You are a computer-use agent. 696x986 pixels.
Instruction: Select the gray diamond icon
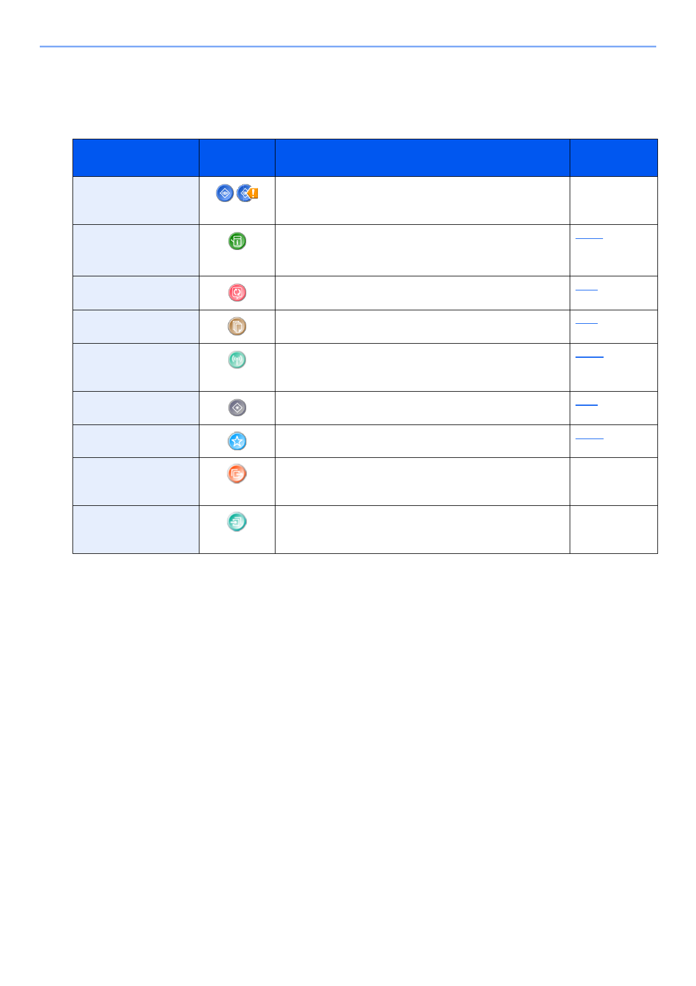[x=237, y=408]
